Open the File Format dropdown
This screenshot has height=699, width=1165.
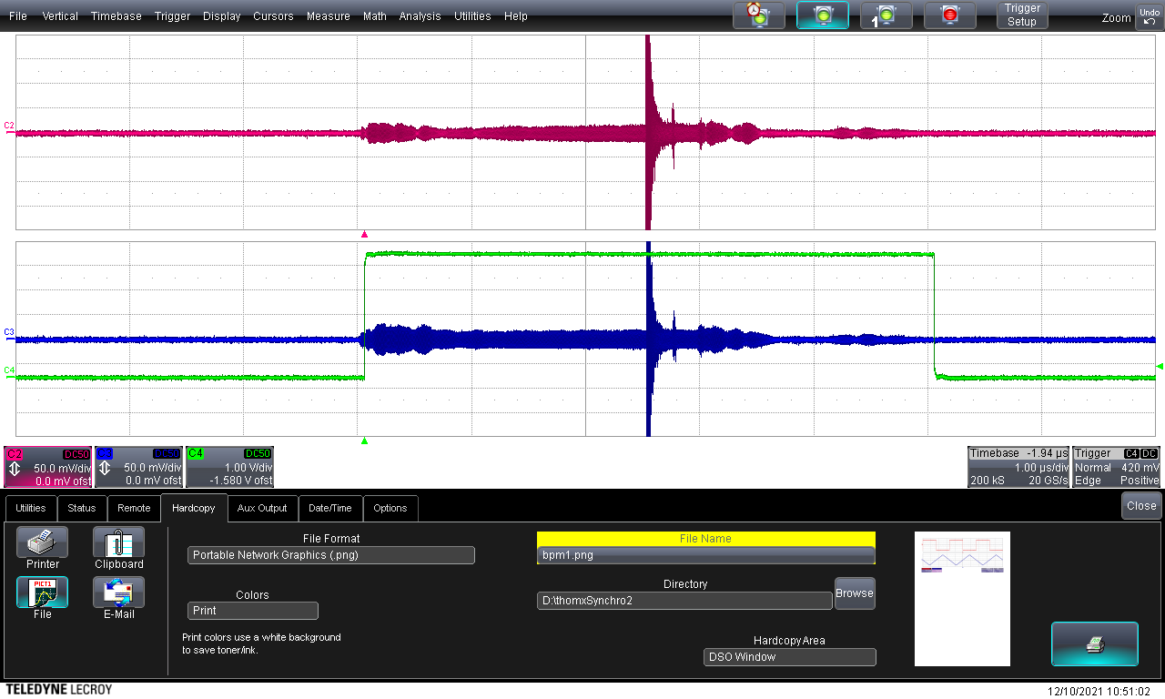[331, 555]
